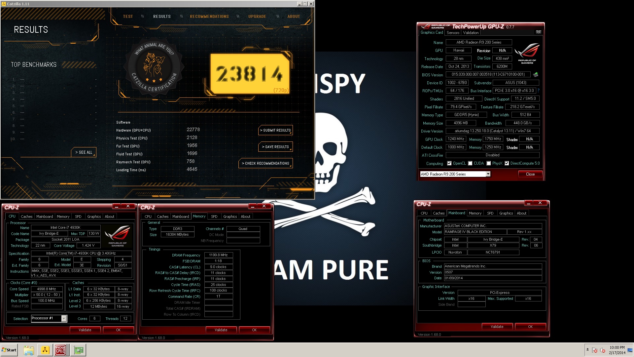The image size is (634, 357).
Task: Open Windows Explorer from the taskbar
Action: pos(29,350)
